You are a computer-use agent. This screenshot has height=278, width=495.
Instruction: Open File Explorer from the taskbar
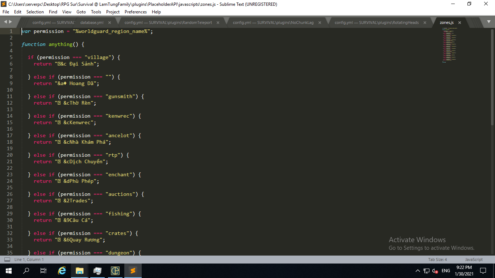point(80,270)
